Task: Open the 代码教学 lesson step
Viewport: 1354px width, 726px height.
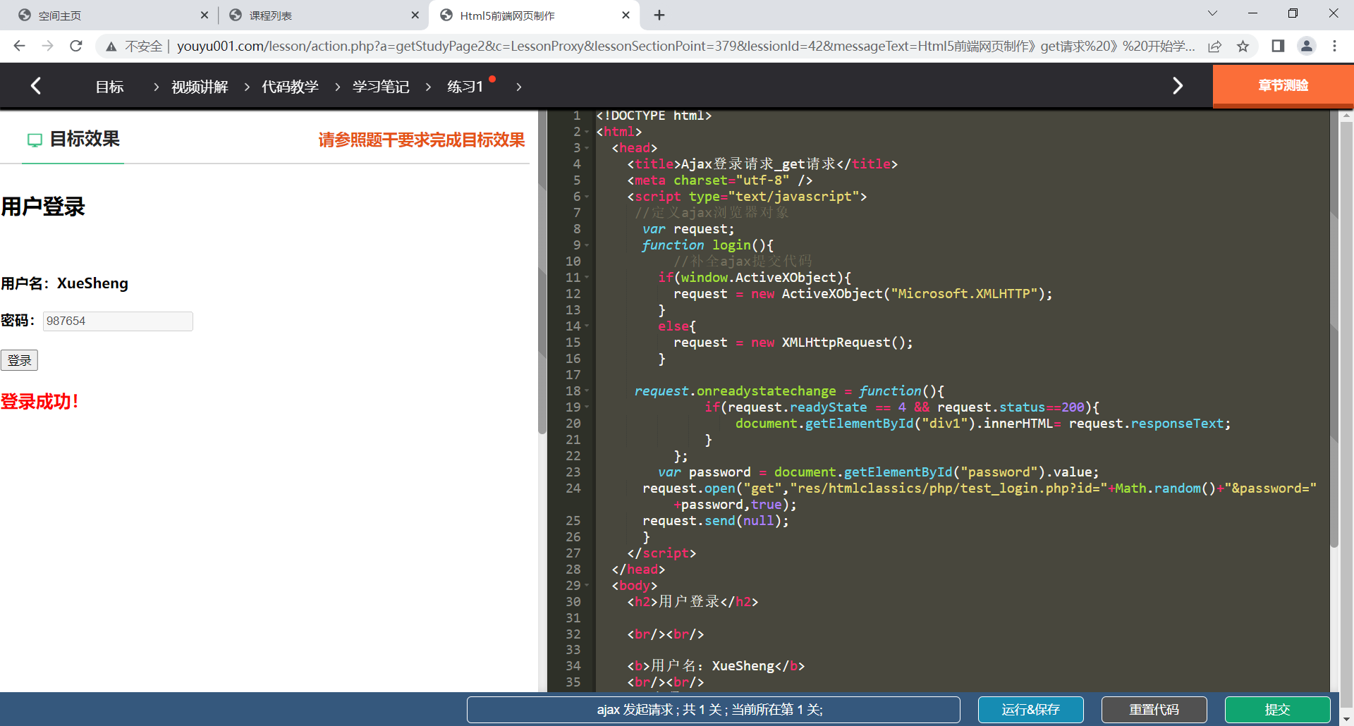Action: tap(290, 87)
